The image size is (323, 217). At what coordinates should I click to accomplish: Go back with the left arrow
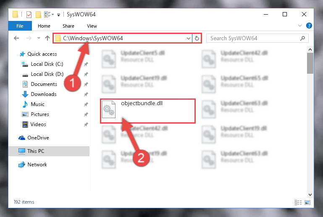[x=16, y=38]
